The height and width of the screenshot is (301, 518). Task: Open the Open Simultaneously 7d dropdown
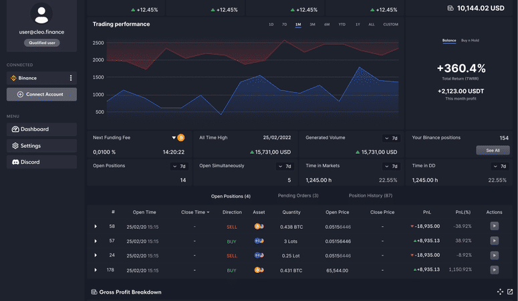pos(285,167)
